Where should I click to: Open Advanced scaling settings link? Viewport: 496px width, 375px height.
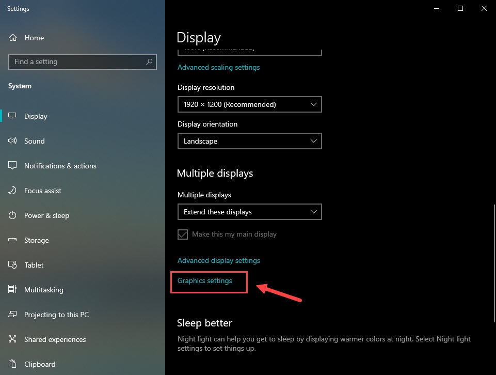219,67
